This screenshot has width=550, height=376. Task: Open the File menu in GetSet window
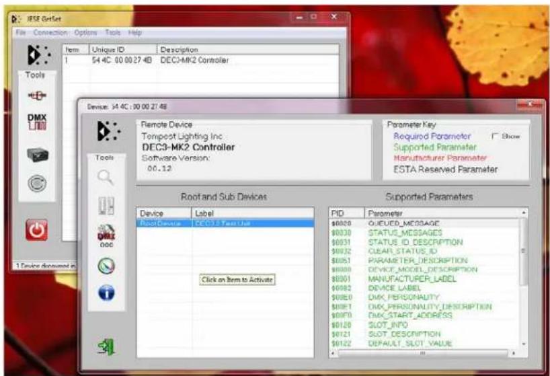tap(21, 32)
